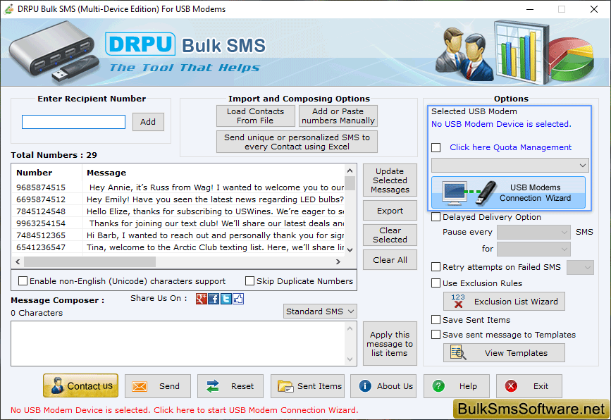611x420 pixels.
Task: Enable Delayed Delivery Option
Action: [x=436, y=216]
